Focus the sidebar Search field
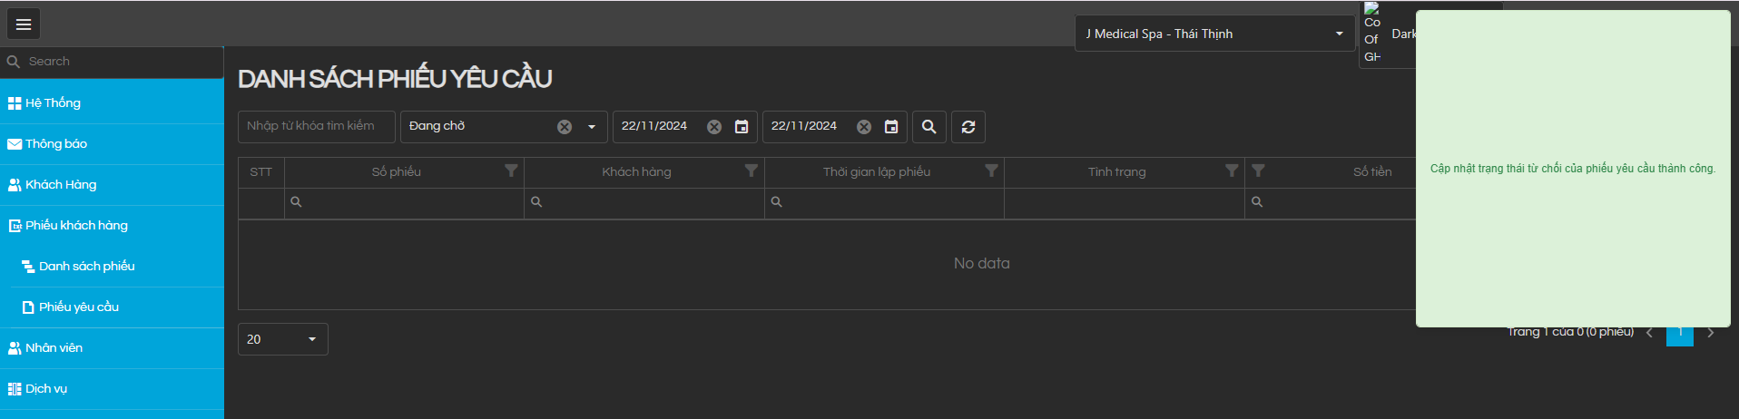 tap(123, 62)
